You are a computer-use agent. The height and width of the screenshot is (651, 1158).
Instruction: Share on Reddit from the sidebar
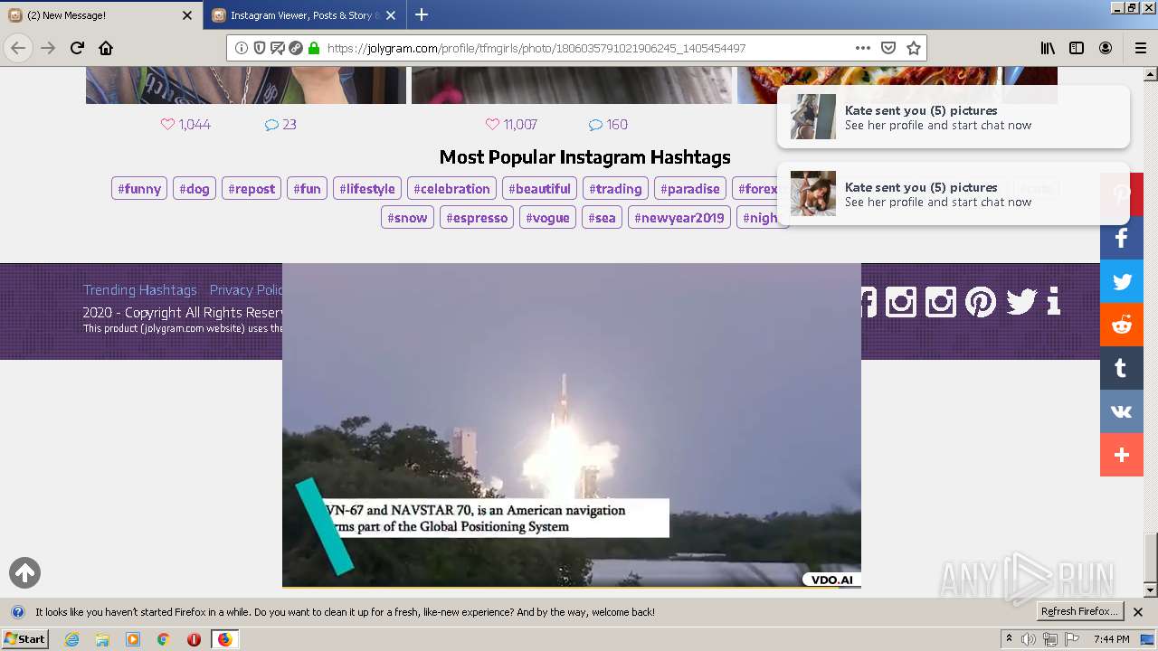(x=1122, y=325)
